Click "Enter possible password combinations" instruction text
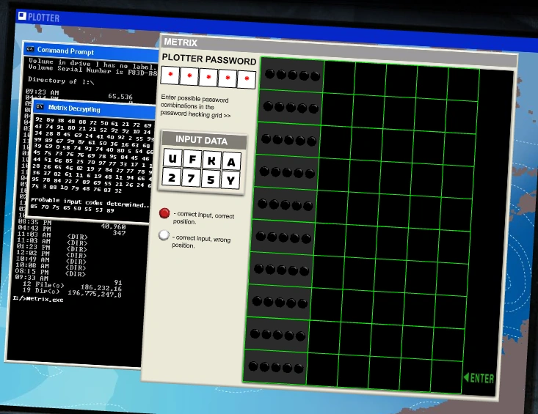The width and height of the screenshot is (538, 414). (195, 106)
